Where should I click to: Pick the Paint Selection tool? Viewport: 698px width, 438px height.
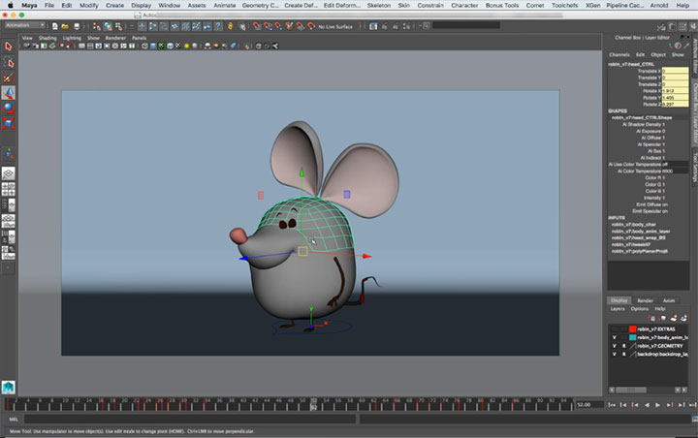pos(9,78)
